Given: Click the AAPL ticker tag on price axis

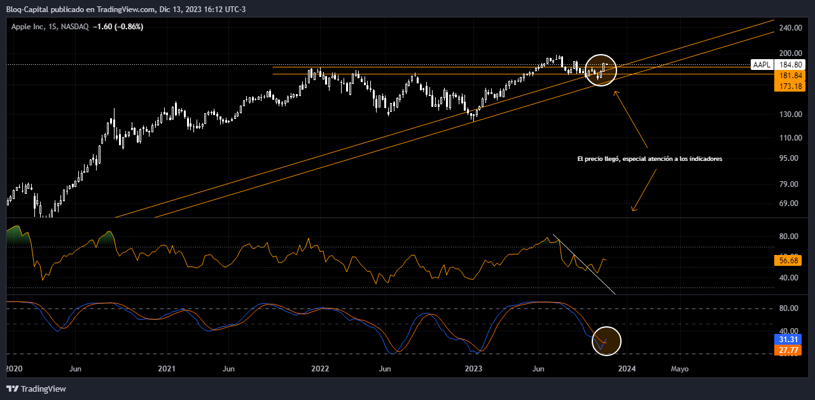Looking at the screenshot, I should [762, 65].
